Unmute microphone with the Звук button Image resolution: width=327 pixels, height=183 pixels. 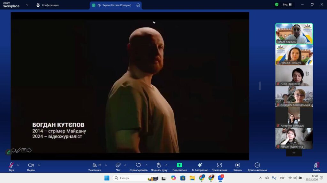point(11,165)
